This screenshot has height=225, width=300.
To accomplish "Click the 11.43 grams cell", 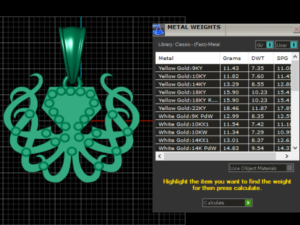I will (234, 68).
